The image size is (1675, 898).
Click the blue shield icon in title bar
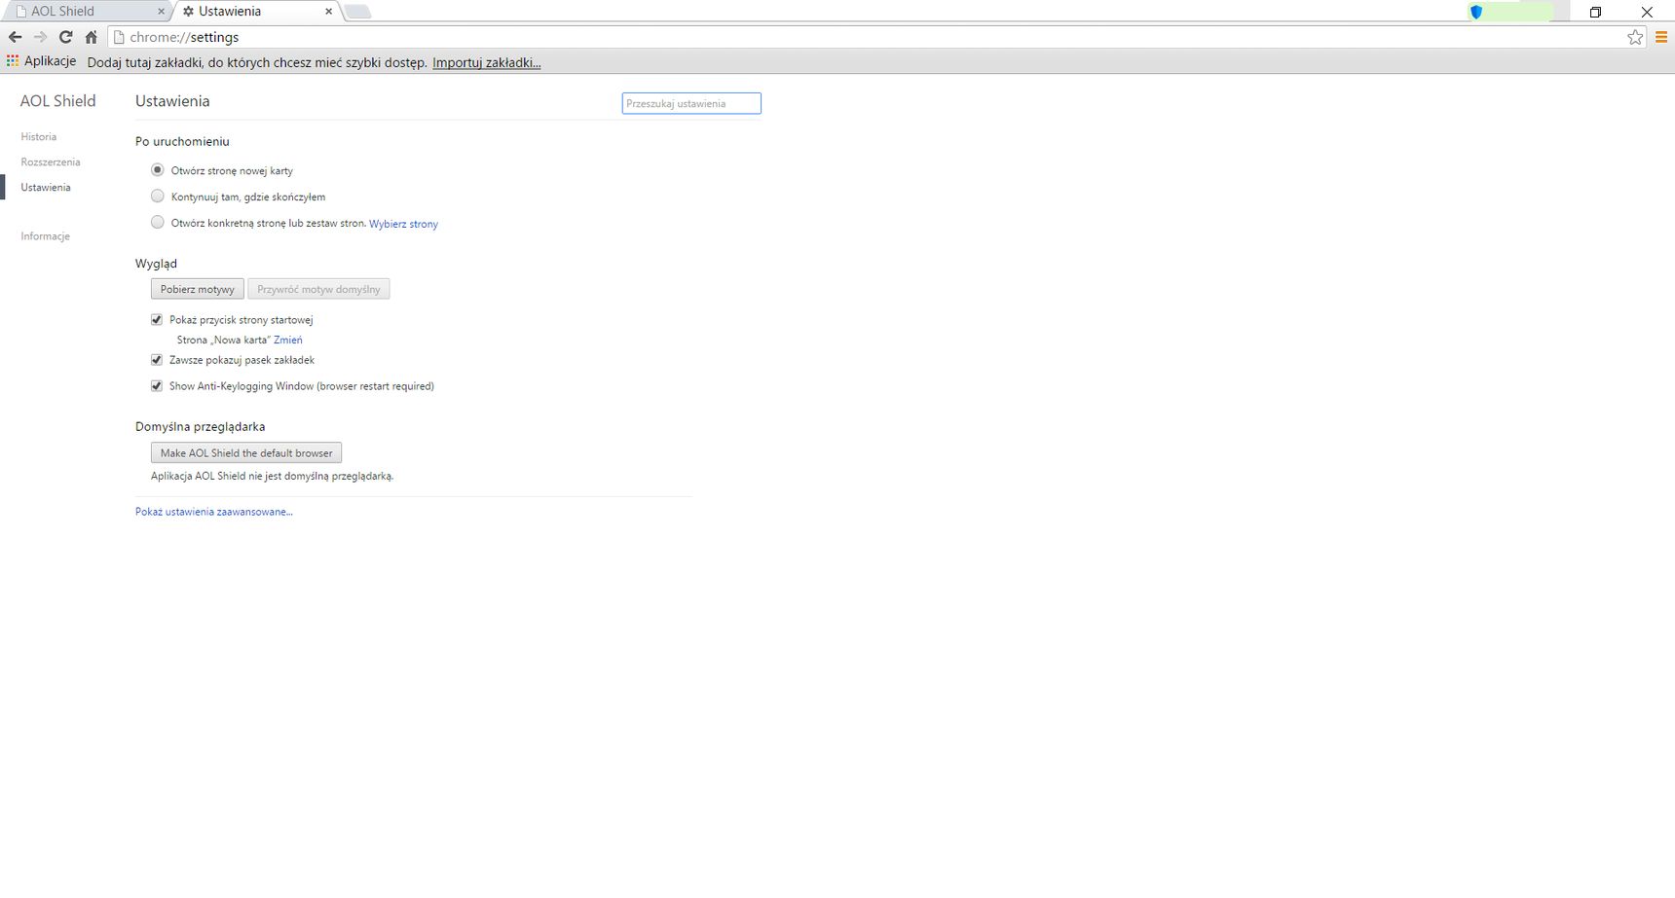click(x=1476, y=12)
